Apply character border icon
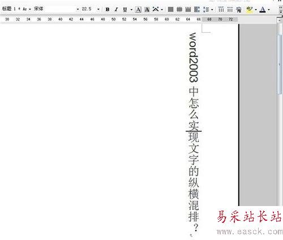 [x=138, y=9]
